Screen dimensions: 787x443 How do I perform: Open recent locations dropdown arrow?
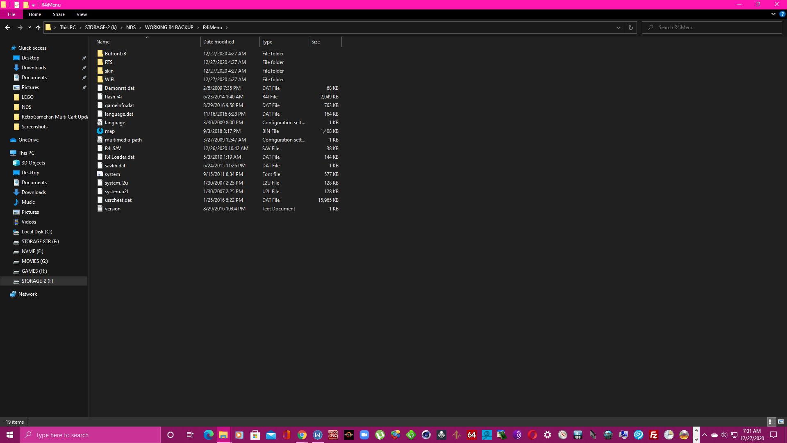click(x=30, y=27)
